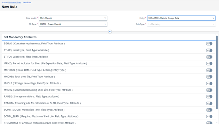Toggle mandatory switch for BEHVO Container requirements
This screenshot has width=219, height=124.
click(209, 44)
